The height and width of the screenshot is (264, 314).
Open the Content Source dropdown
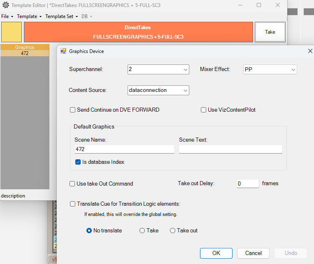pyautogui.click(x=158, y=90)
